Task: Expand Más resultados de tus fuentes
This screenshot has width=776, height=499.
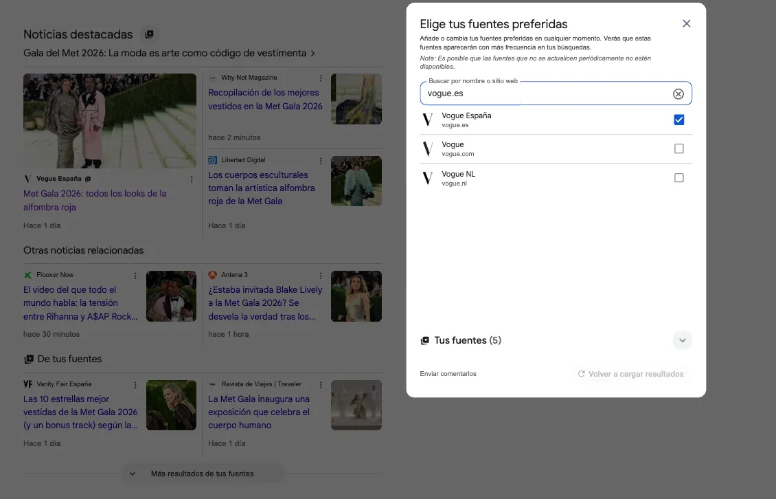Action: click(x=203, y=474)
